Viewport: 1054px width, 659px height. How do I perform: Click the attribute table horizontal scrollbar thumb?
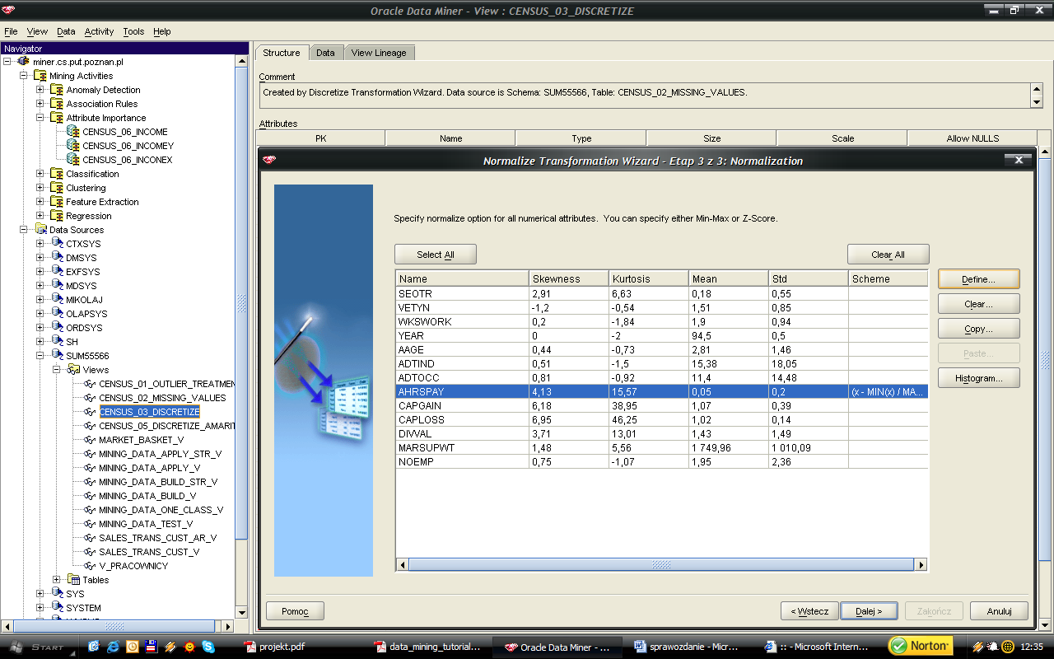pos(661,565)
